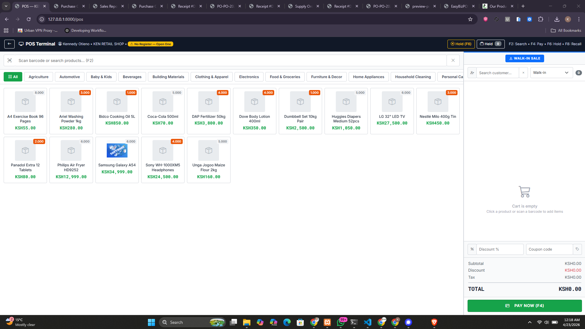Add Nestlé Milo 400g Tin to cart

[438, 111]
